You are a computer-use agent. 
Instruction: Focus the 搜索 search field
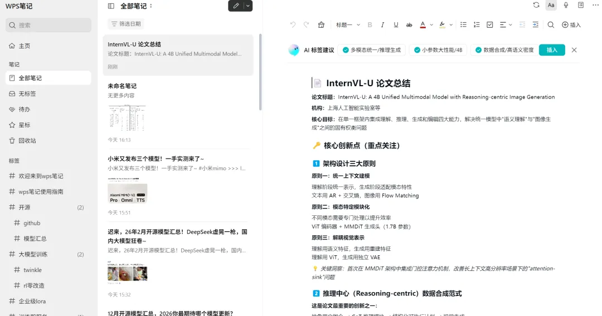coord(48,25)
